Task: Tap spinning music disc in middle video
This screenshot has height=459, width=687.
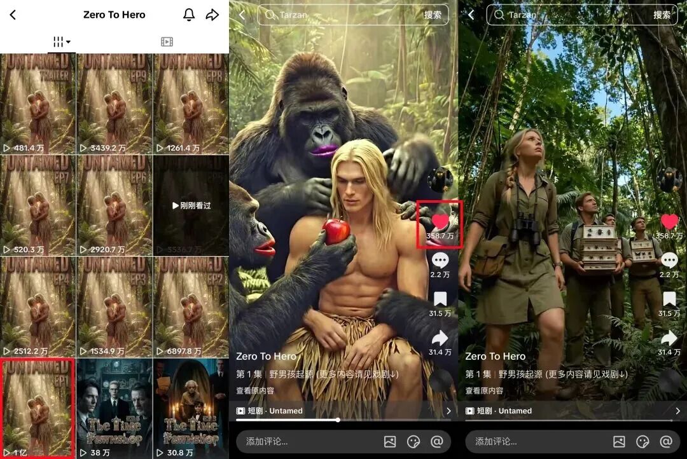Action: [x=441, y=380]
